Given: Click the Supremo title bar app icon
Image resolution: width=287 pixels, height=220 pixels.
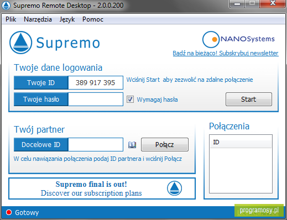Looking at the screenshot, I should 6,6.
